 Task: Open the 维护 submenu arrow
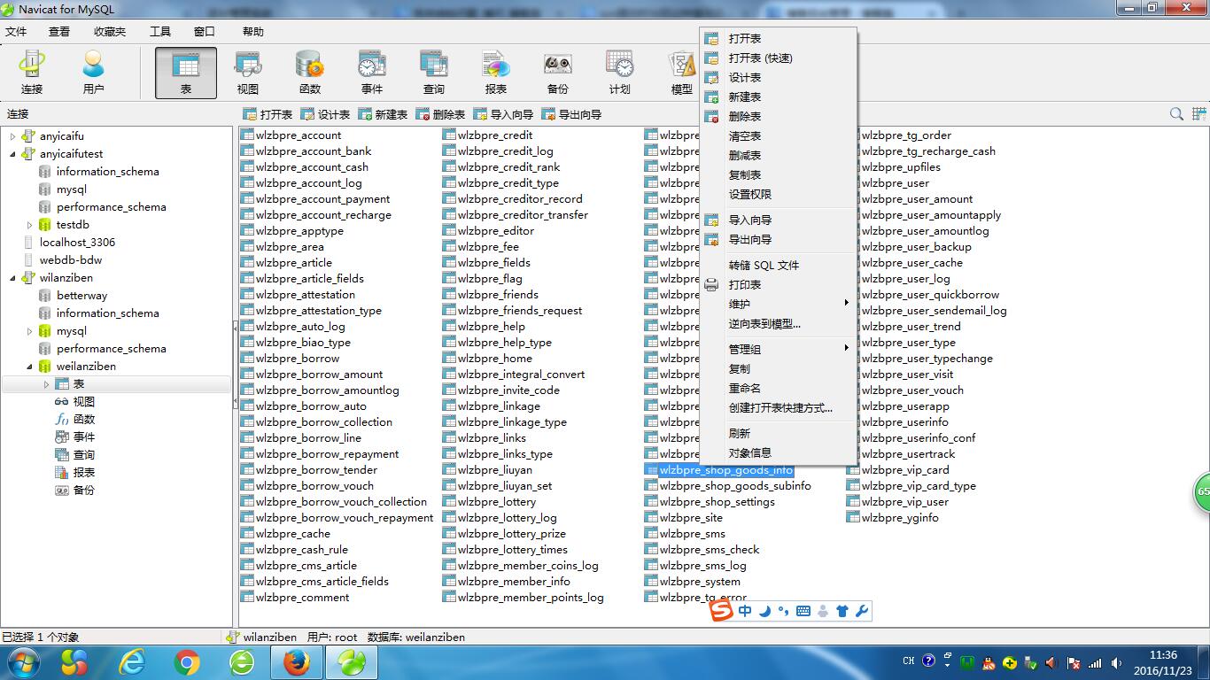(x=846, y=304)
